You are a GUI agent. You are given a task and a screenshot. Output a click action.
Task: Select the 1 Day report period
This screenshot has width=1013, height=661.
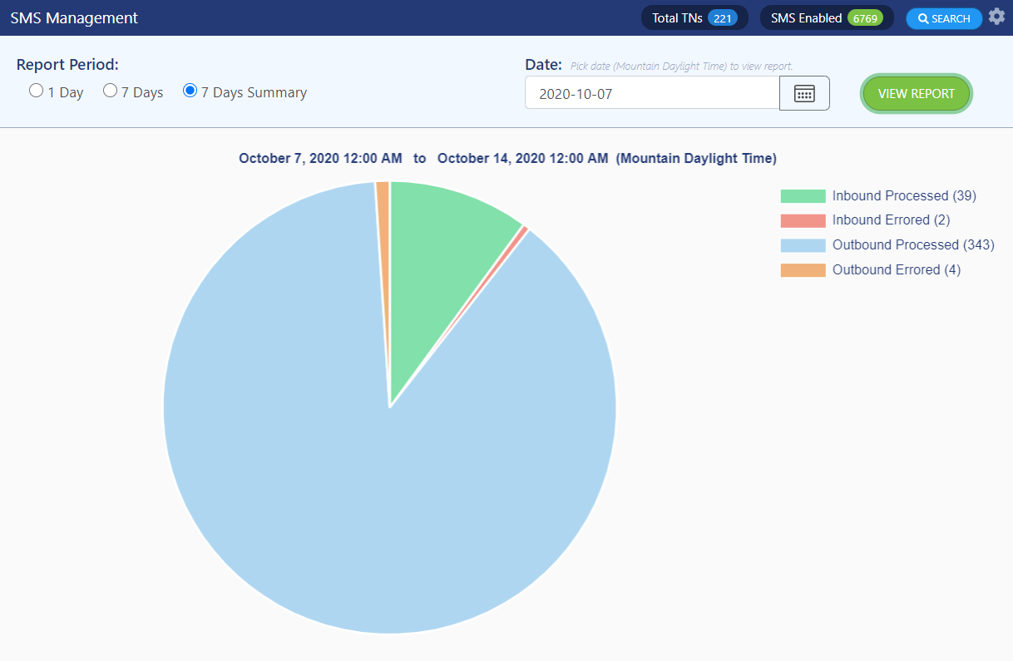point(36,91)
